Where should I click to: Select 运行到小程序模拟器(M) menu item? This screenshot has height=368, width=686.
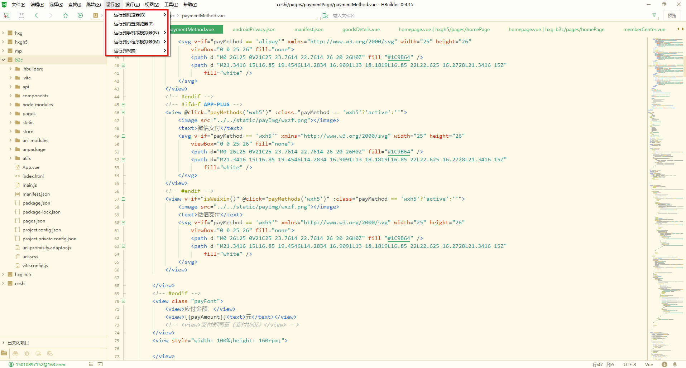point(137,41)
